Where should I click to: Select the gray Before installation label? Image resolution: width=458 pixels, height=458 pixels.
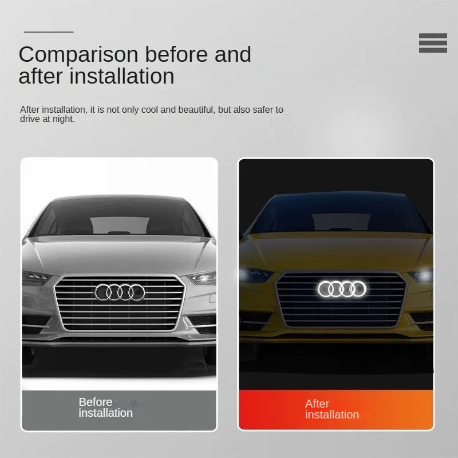119,410
